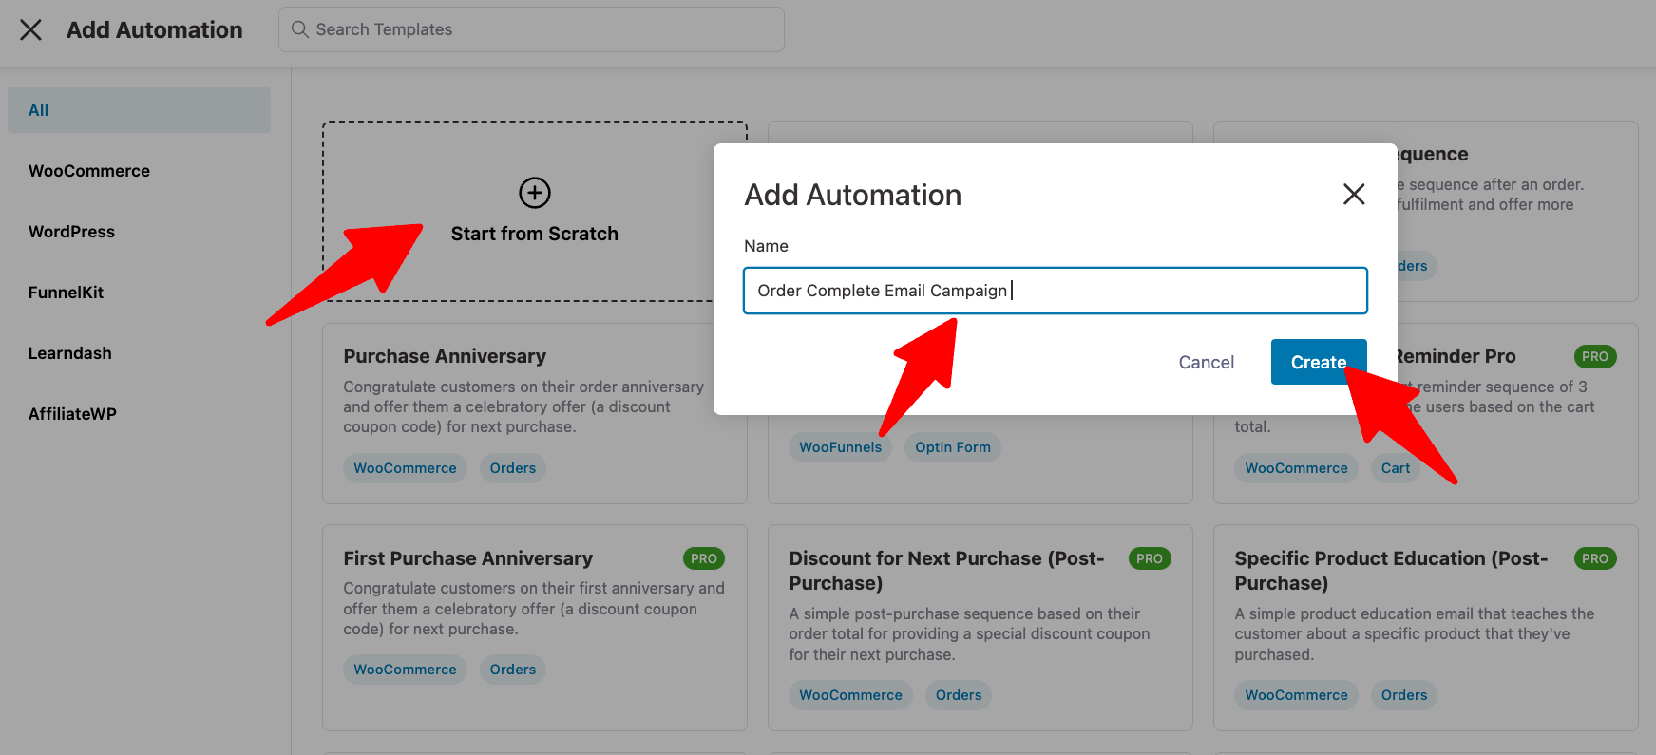Select the Learndash sidebar filter

(x=69, y=352)
